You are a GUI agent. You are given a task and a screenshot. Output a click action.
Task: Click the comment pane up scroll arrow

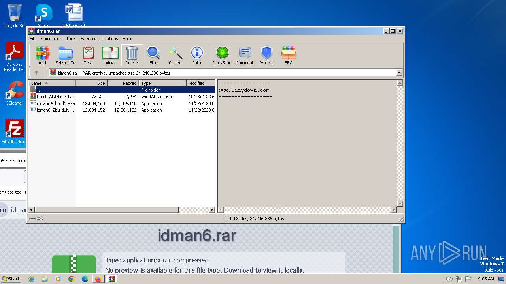[x=400, y=83]
